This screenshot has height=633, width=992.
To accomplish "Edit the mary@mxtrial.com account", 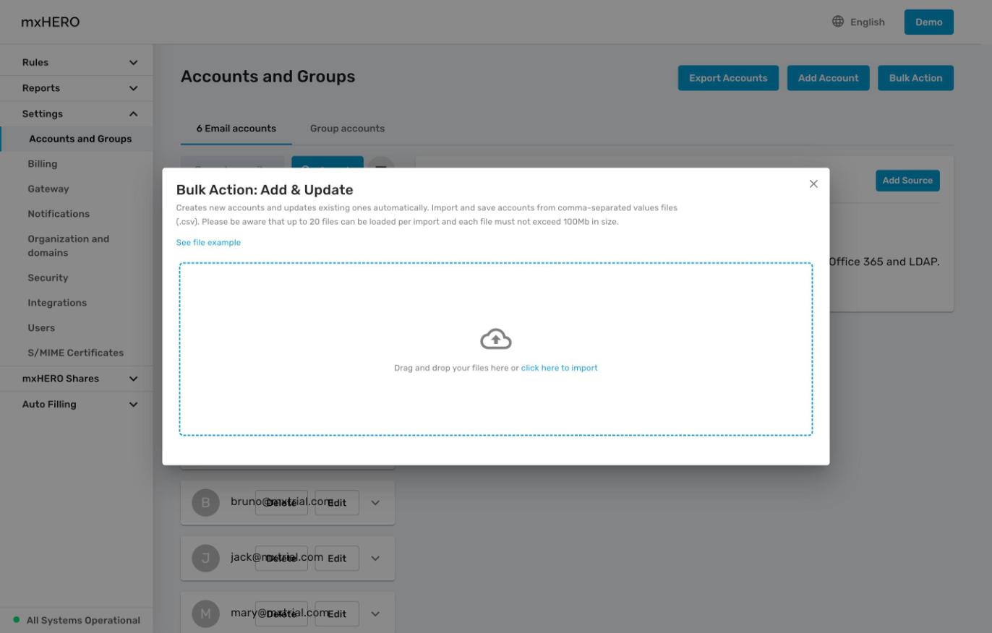I will [337, 614].
